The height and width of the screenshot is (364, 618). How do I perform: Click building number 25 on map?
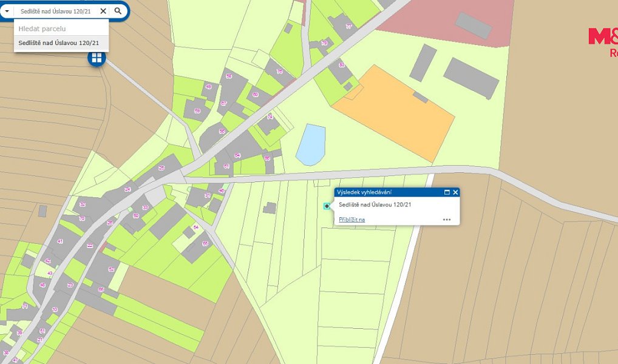(161, 168)
